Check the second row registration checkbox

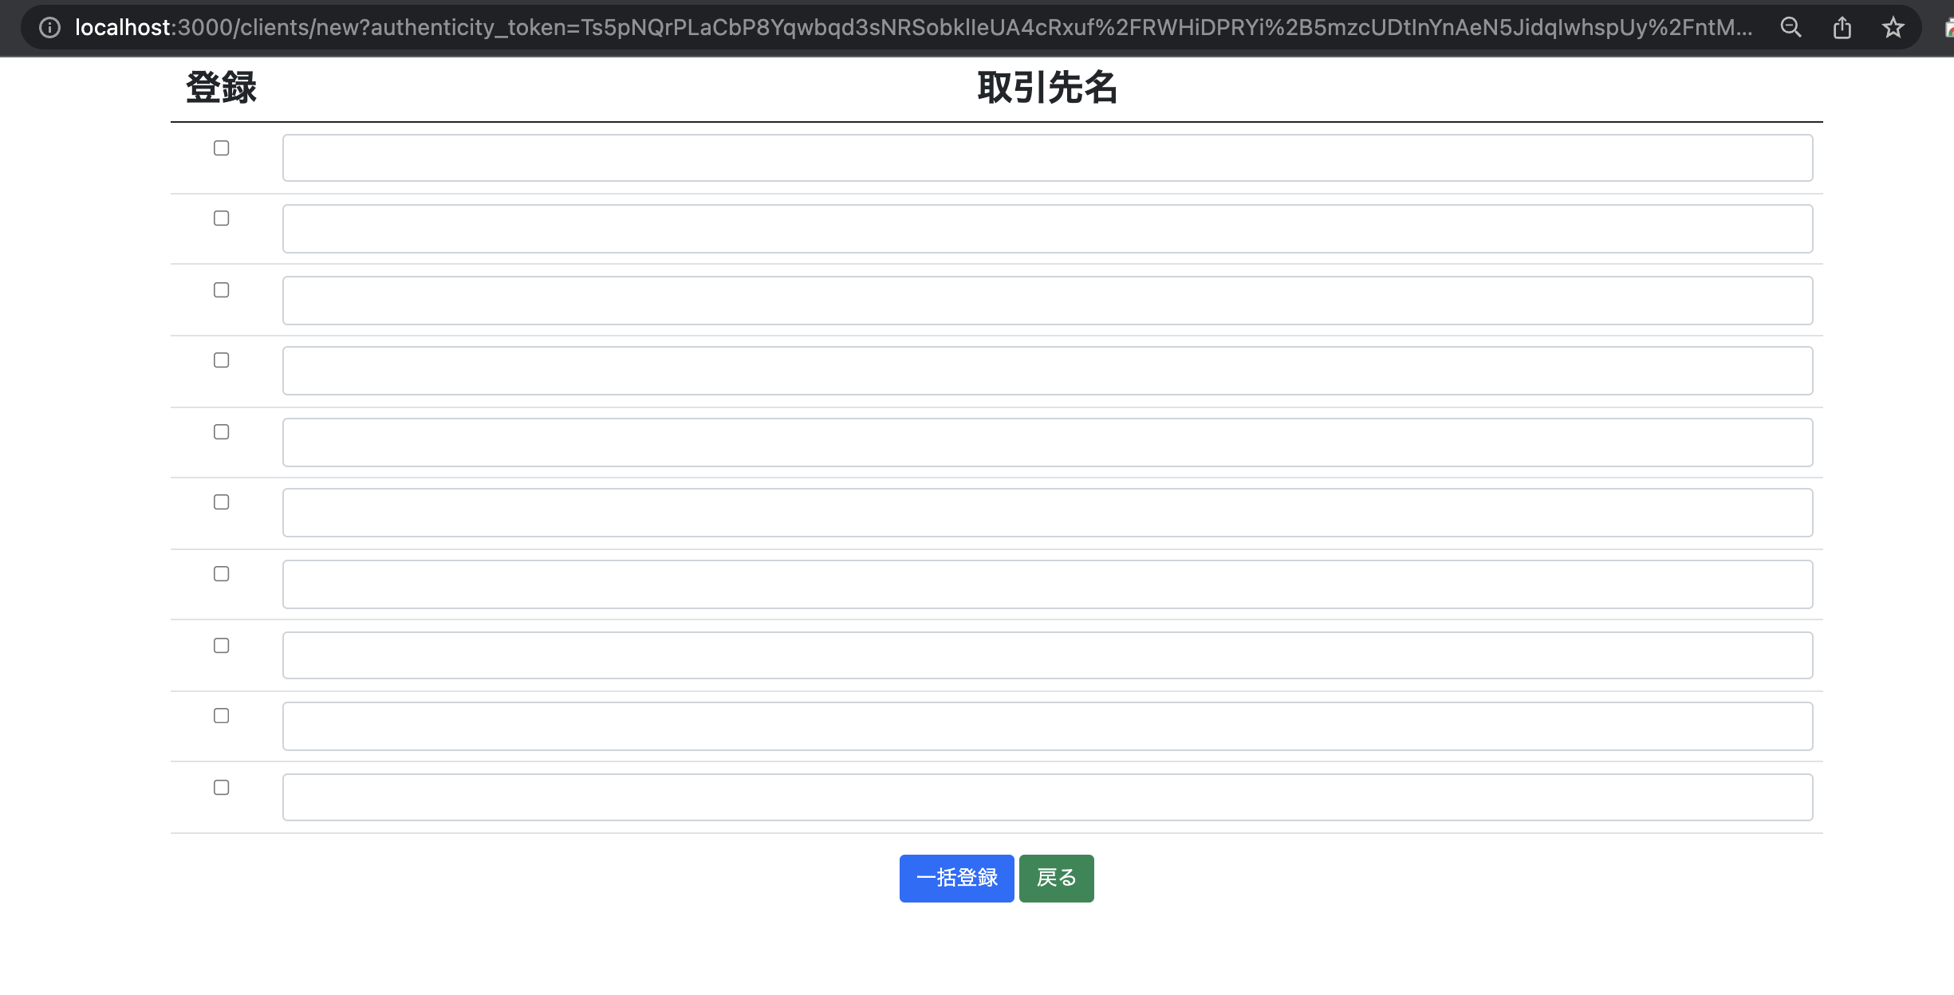222,218
